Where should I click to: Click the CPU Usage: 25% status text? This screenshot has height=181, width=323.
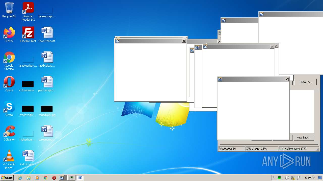(x=256, y=149)
